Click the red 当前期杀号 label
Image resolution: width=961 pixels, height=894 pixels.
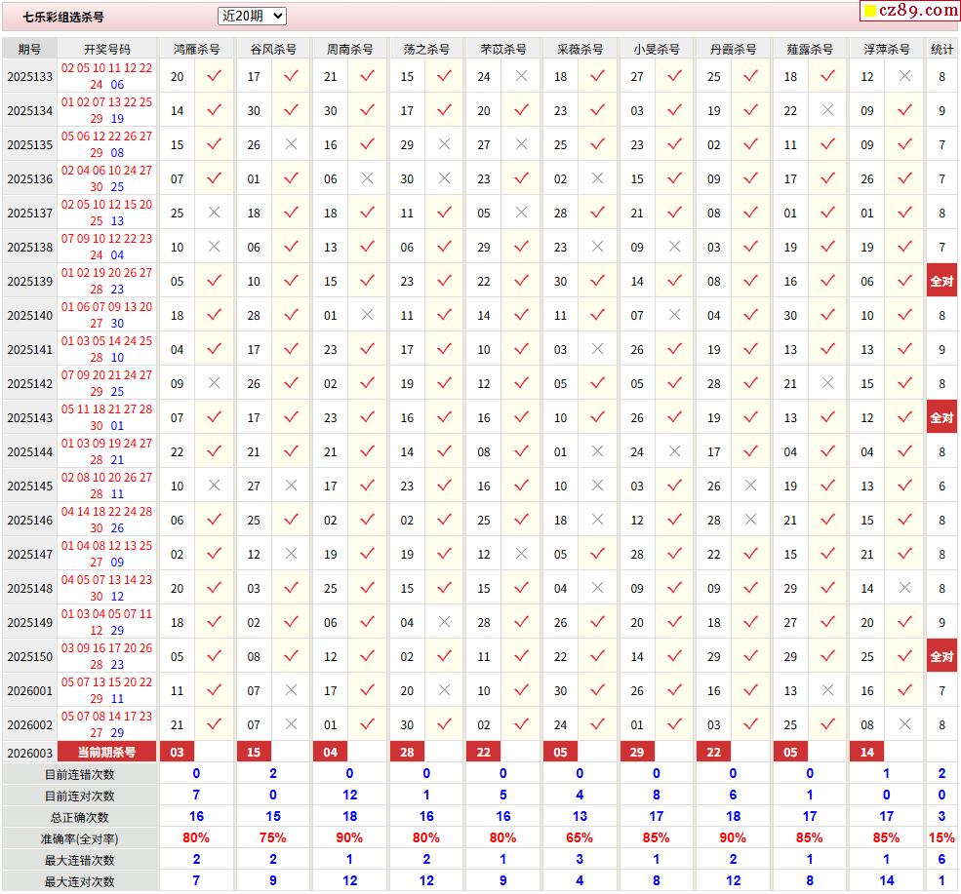[107, 752]
